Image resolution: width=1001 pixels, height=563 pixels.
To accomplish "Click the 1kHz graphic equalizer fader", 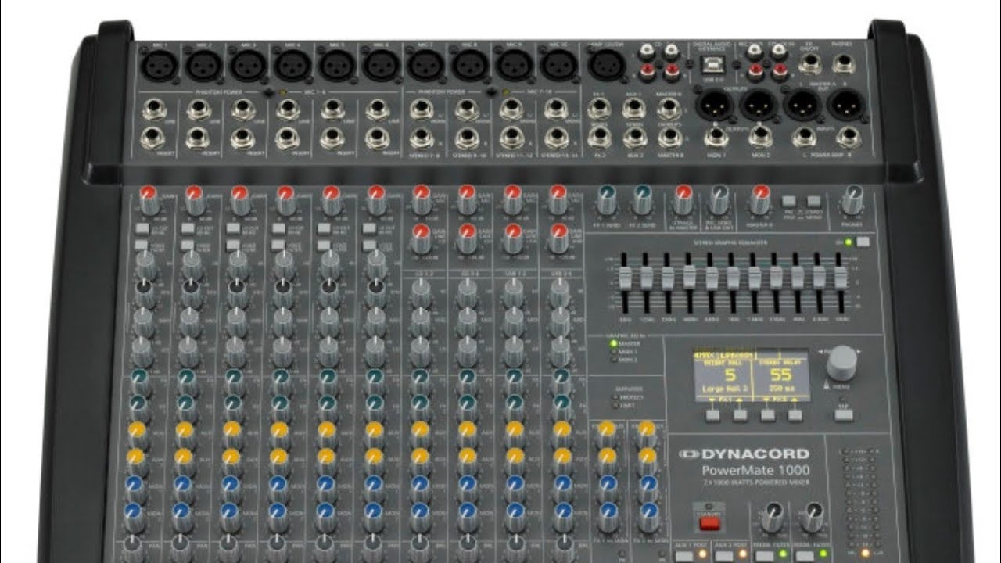I will click(733, 279).
